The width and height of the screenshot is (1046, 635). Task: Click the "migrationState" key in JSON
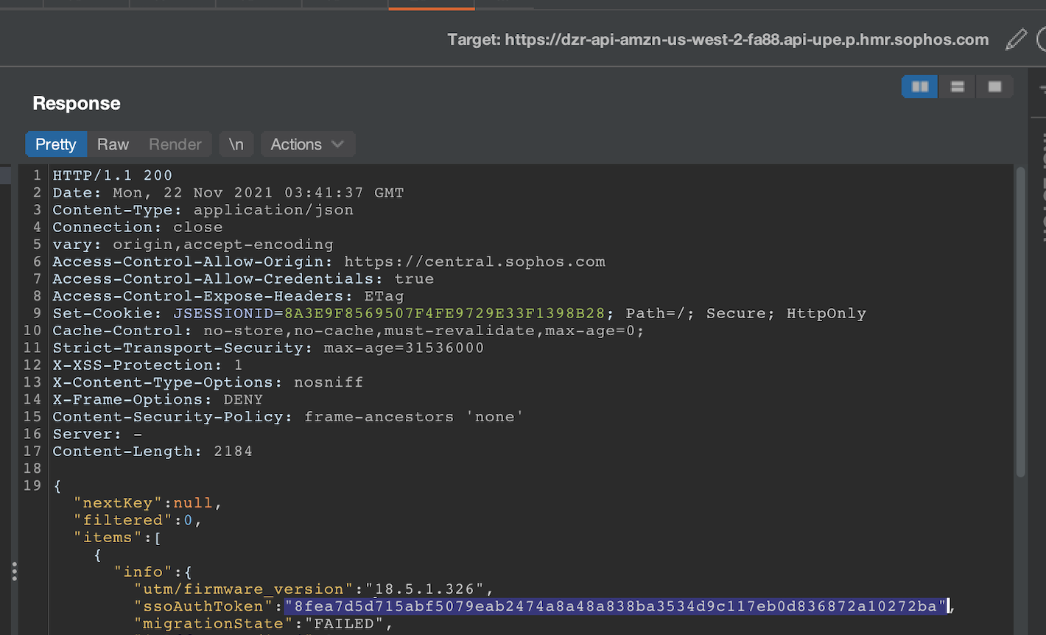point(213,624)
